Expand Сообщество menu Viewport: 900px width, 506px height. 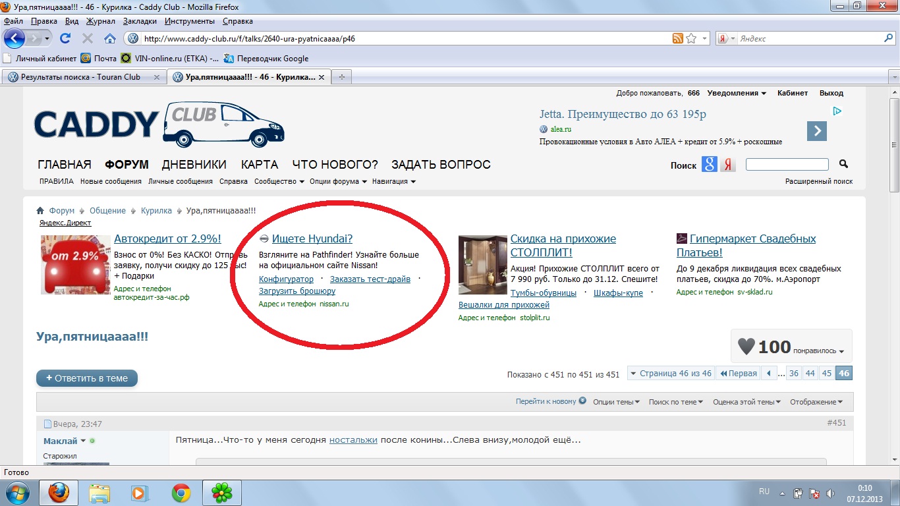click(279, 181)
